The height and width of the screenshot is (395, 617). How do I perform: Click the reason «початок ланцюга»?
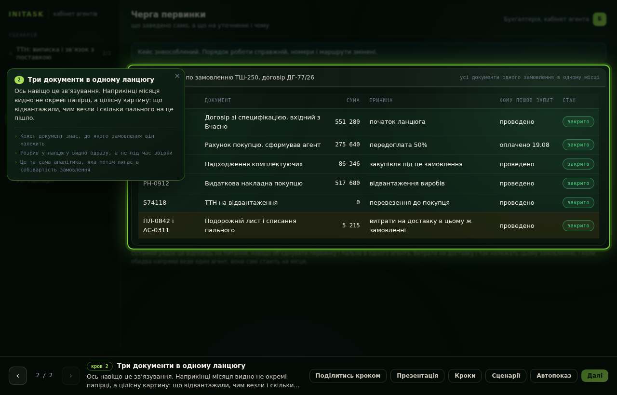(398, 122)
